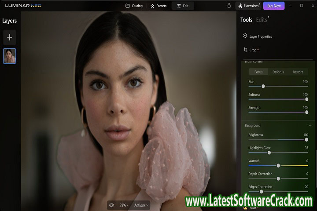Image resolution: width=317 pixels, height=211 pixels.
Task: Select Restore brush mode
Action: 298,72
